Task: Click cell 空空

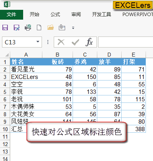Action: [26, 84]
